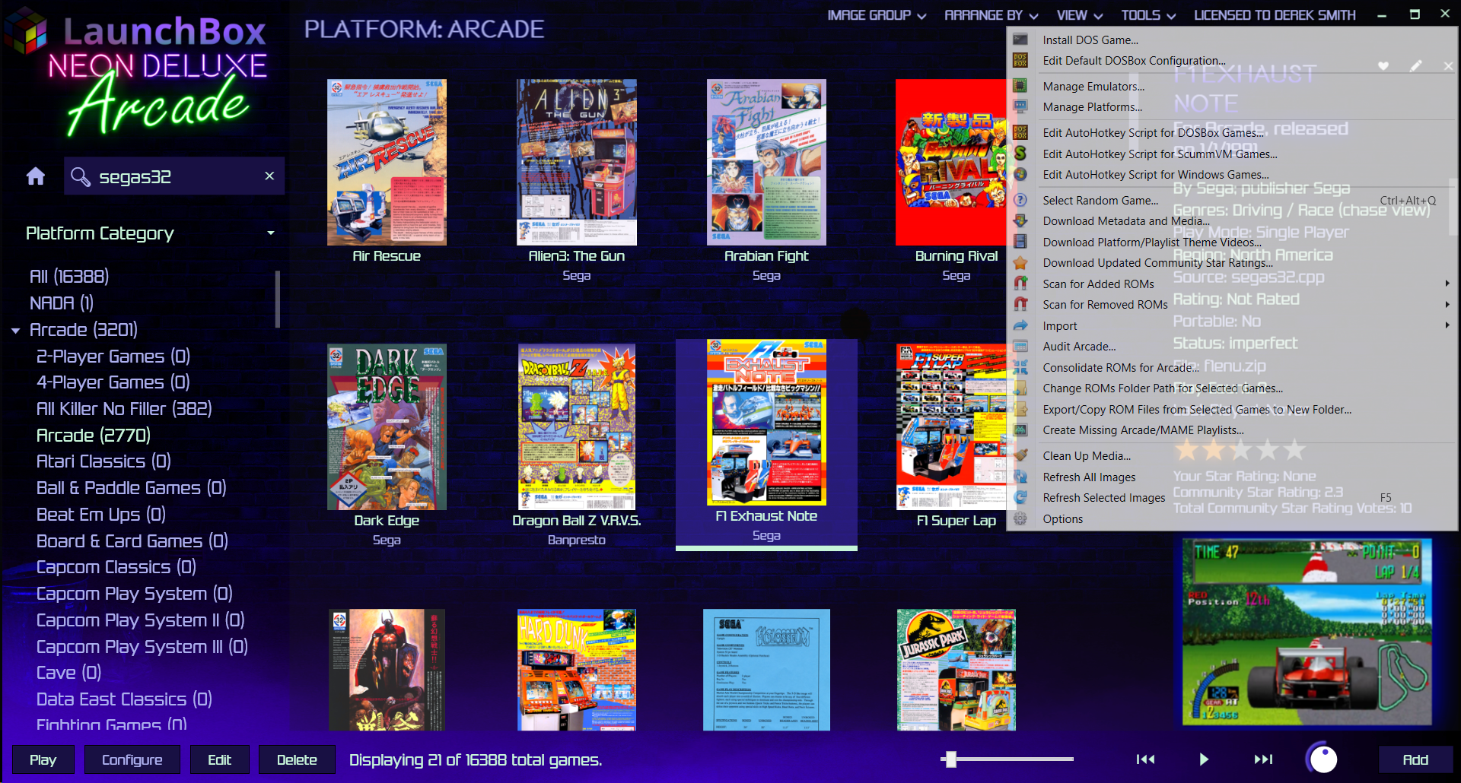Start music playback with play button
The width and height of the screenshot is (1461, 783).
click(x=1204, y=759)
